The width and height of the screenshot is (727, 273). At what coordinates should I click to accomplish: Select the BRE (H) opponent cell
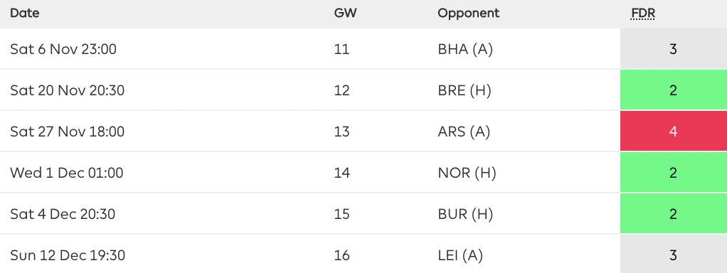tap(464, 90)
